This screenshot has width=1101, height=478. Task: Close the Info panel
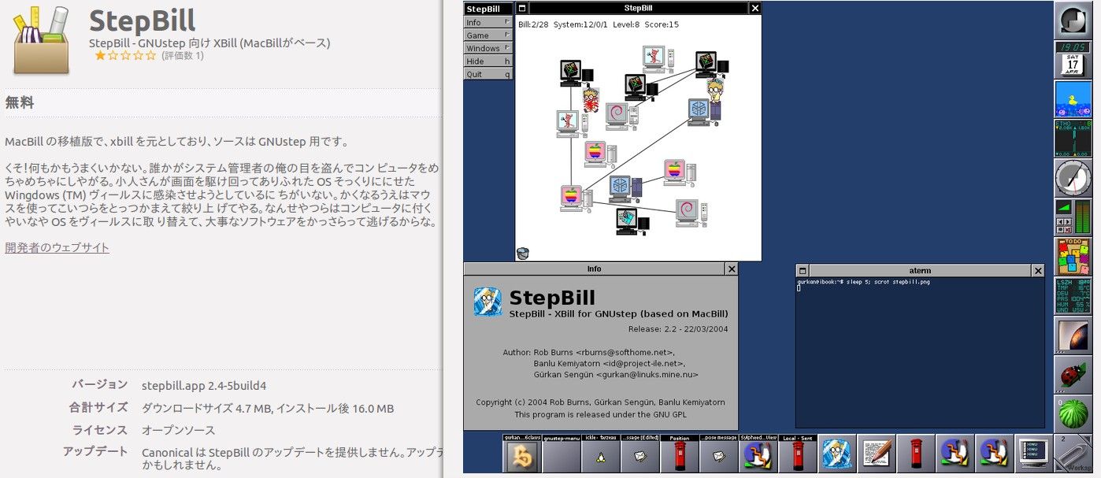click(732, 269)
